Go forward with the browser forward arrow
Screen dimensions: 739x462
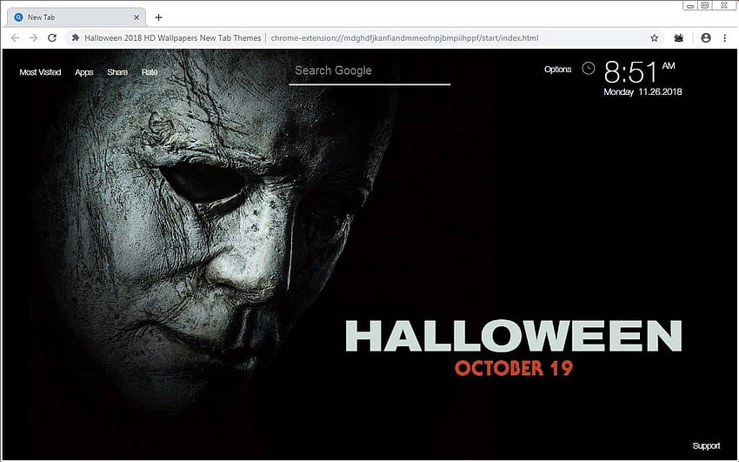pos(33,37)
